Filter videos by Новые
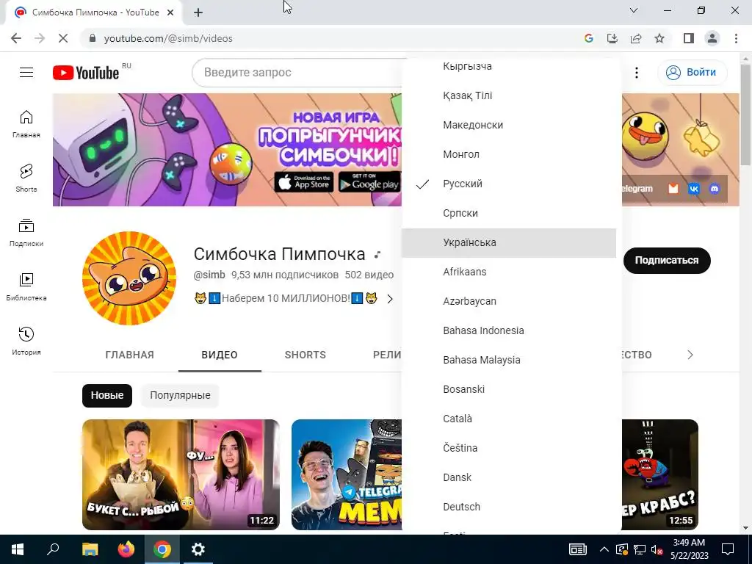 pyautogui.click(x=107, y=396)
